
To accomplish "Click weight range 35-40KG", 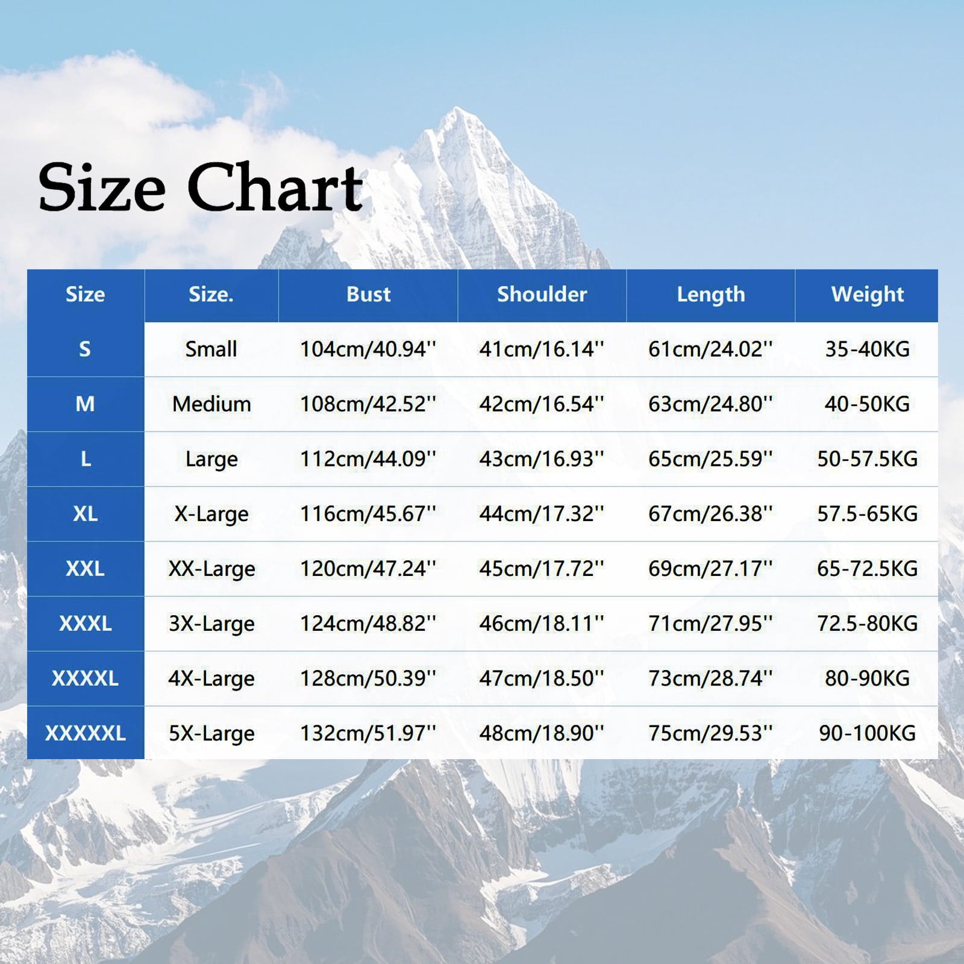I will tap(868, 349).
